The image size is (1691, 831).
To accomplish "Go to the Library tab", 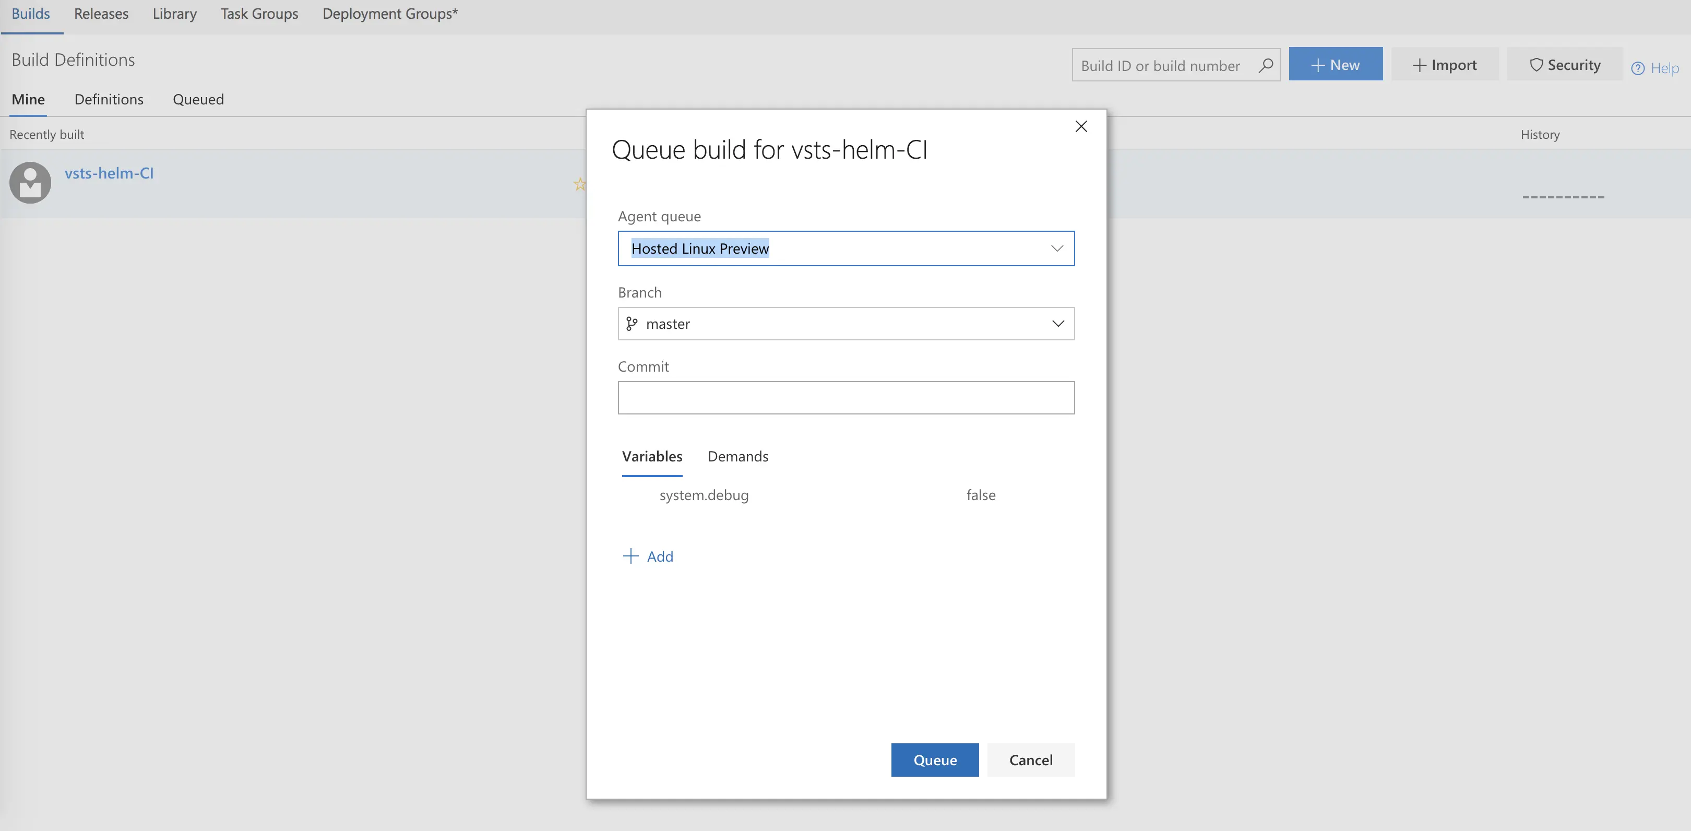I will click(175, 14).
